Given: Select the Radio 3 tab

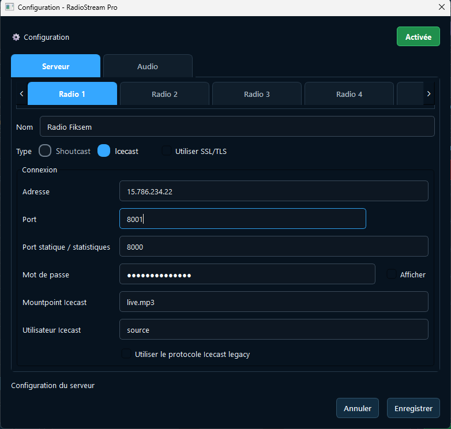Looking at the screenshot, I should (x=257, y=94).
